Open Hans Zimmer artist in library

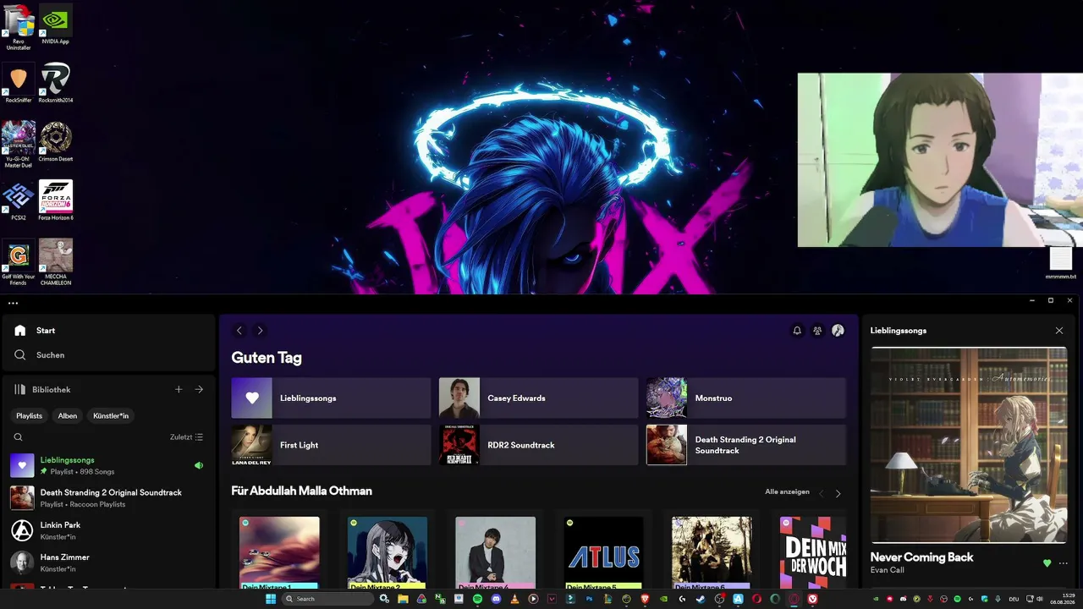(108, 562)
